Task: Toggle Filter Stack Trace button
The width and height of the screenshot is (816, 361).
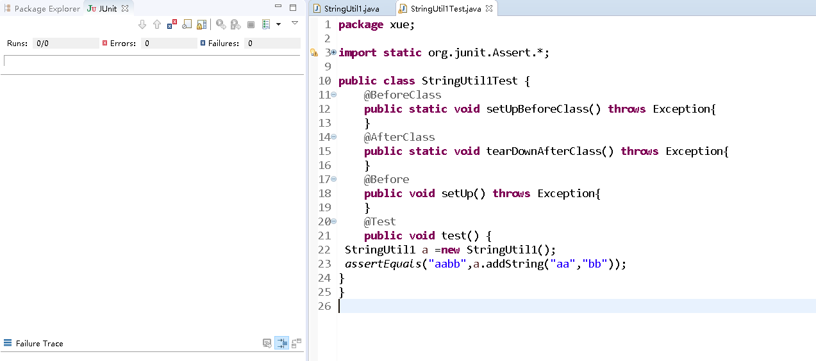Action: click(282, 343)
